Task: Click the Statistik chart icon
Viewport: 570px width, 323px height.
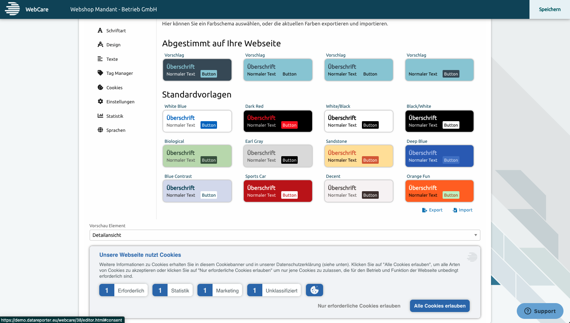Action: click(100, 116)
